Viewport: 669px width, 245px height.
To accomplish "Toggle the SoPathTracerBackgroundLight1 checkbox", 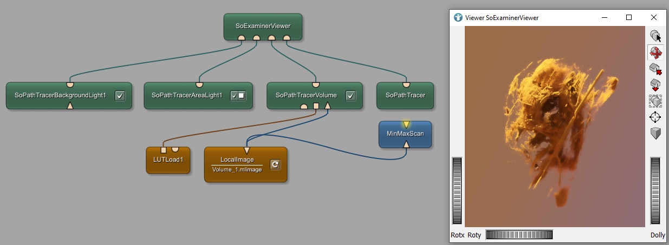I will pos(120,96).
